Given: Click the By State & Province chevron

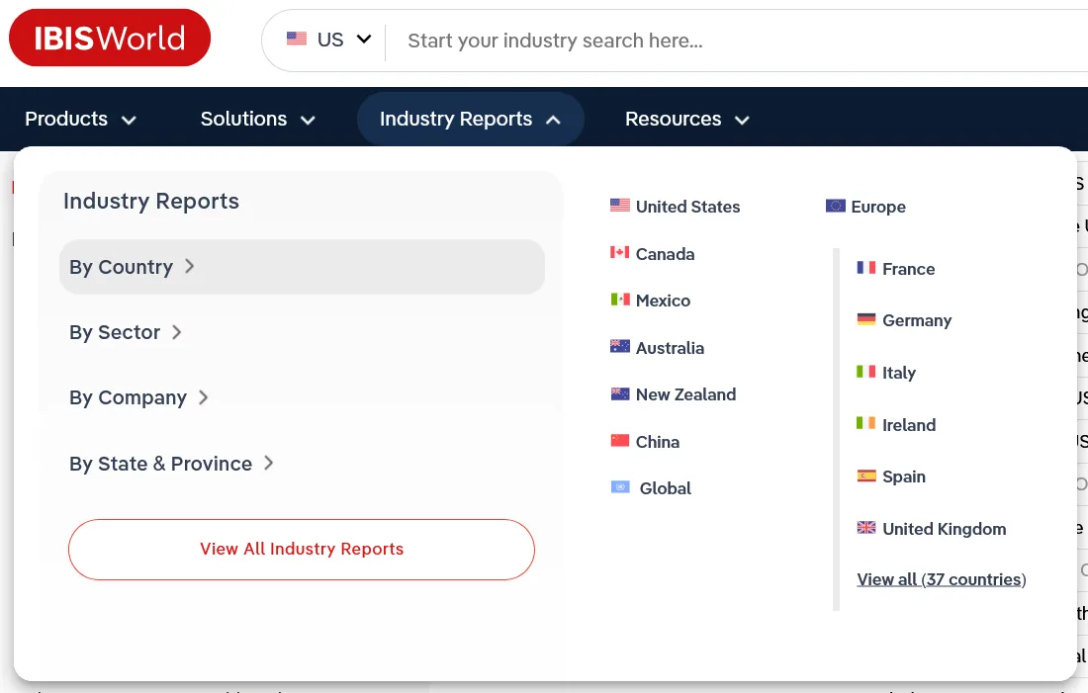Looking at the screenshot, I should click(x=268, y=463).
